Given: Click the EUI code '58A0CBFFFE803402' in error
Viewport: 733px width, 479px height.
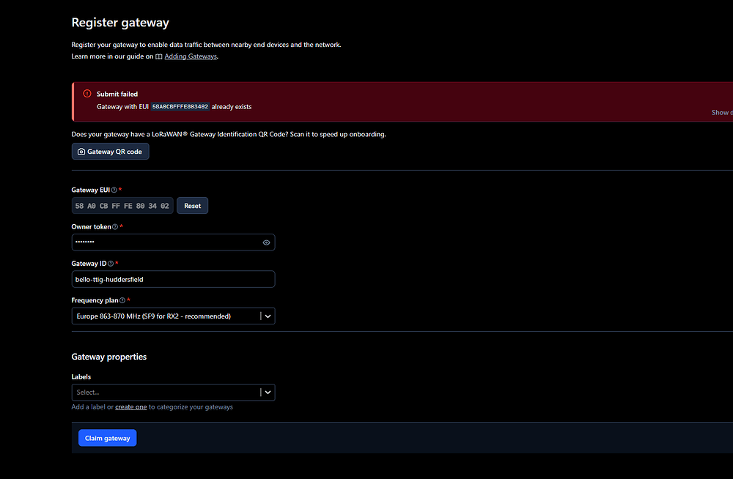Looking at the screenshot, I should 180,106.
